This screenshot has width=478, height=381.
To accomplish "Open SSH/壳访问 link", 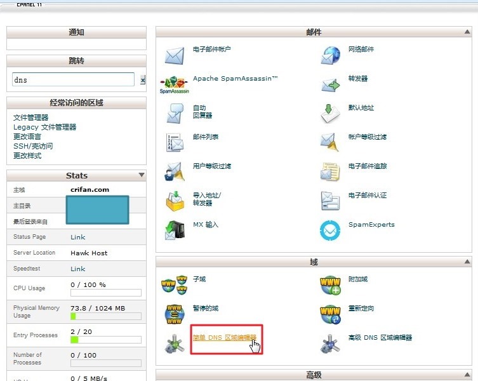I will tap(33, 146).
